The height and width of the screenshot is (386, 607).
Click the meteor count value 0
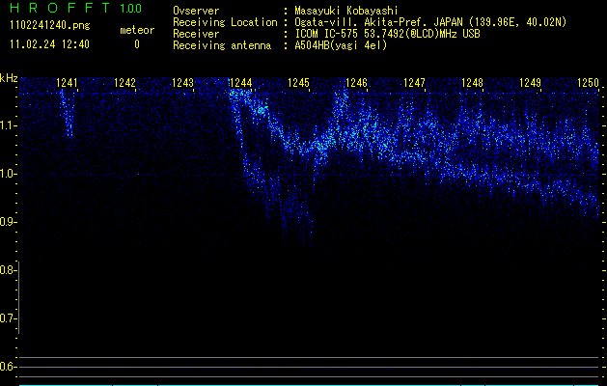click(x=137, y=44)
